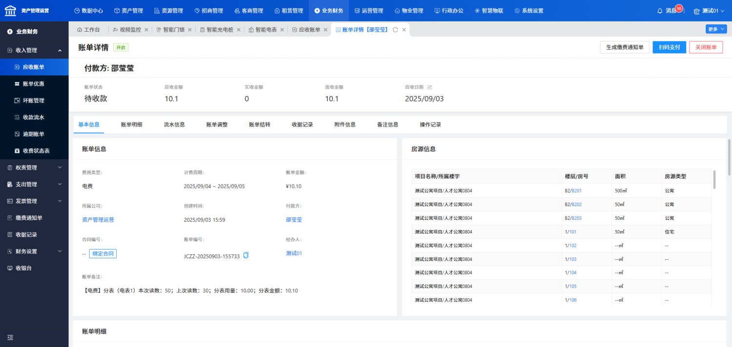Open 缴费通知单 in the sidebar
This screenshot has width=732, height=347.
click(34, 218)
